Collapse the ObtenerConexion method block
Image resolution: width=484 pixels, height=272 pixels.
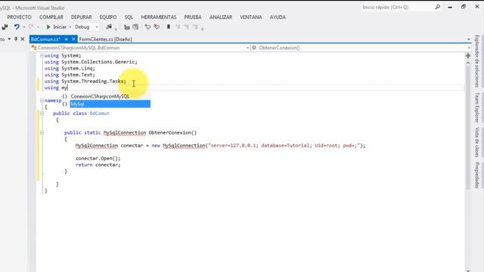(x=42, y=133)
